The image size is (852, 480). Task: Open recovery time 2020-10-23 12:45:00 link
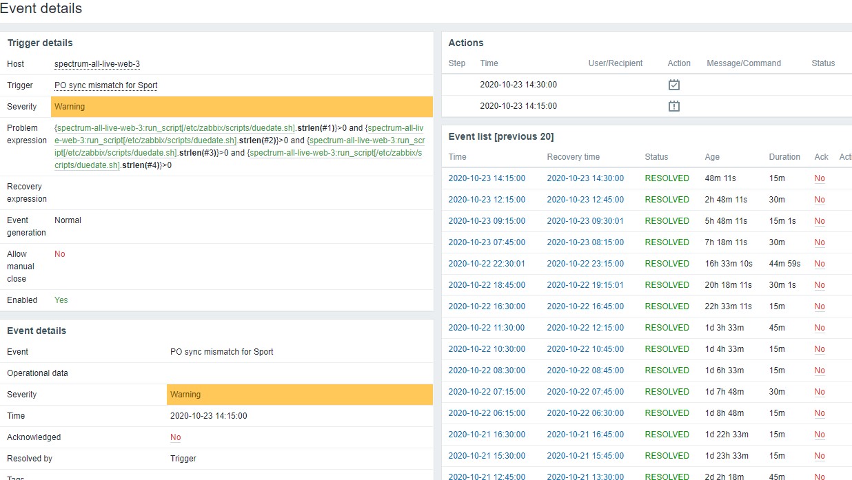click(x=585, y=200)
